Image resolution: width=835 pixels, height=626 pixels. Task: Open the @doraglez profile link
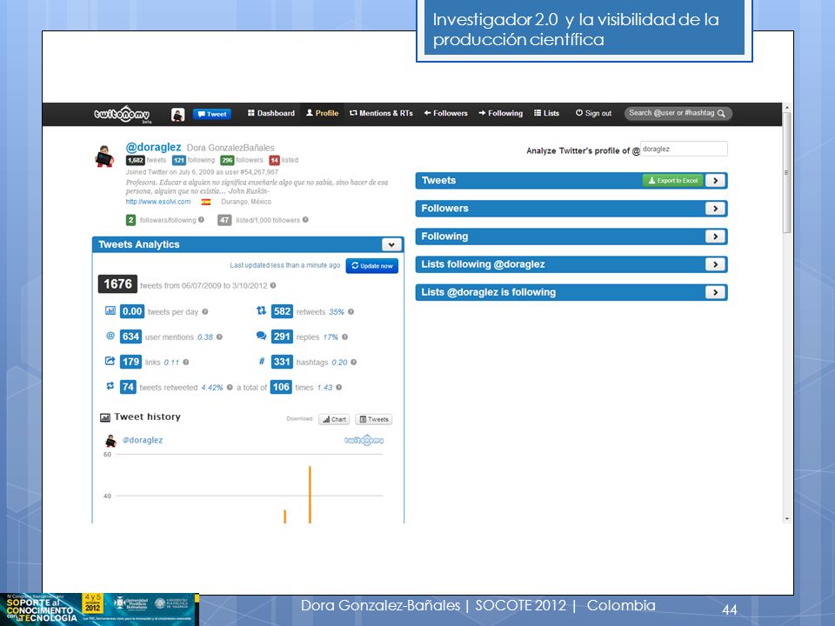pos(153,147)
